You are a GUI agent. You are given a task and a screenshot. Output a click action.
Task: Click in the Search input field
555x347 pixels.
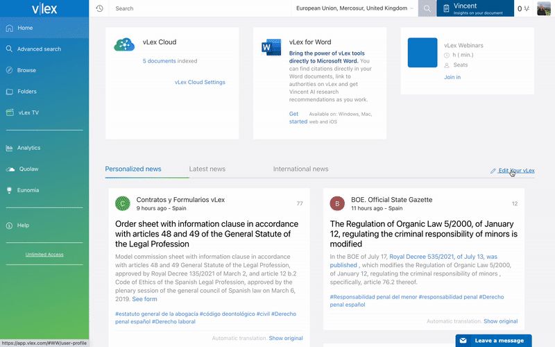click(x=200, y=8)
